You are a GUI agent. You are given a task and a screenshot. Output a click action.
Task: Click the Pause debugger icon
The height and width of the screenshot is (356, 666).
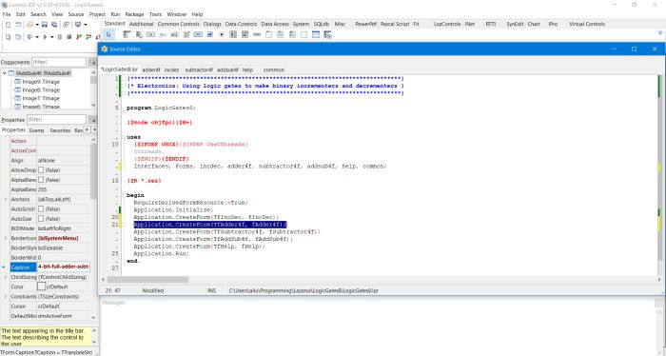point(59,37)
